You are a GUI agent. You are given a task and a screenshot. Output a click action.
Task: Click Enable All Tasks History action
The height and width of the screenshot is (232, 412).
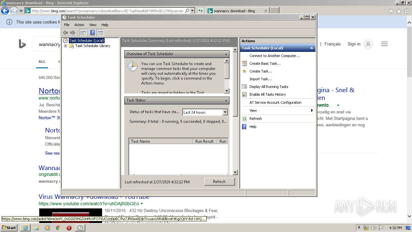click(267, 94)
